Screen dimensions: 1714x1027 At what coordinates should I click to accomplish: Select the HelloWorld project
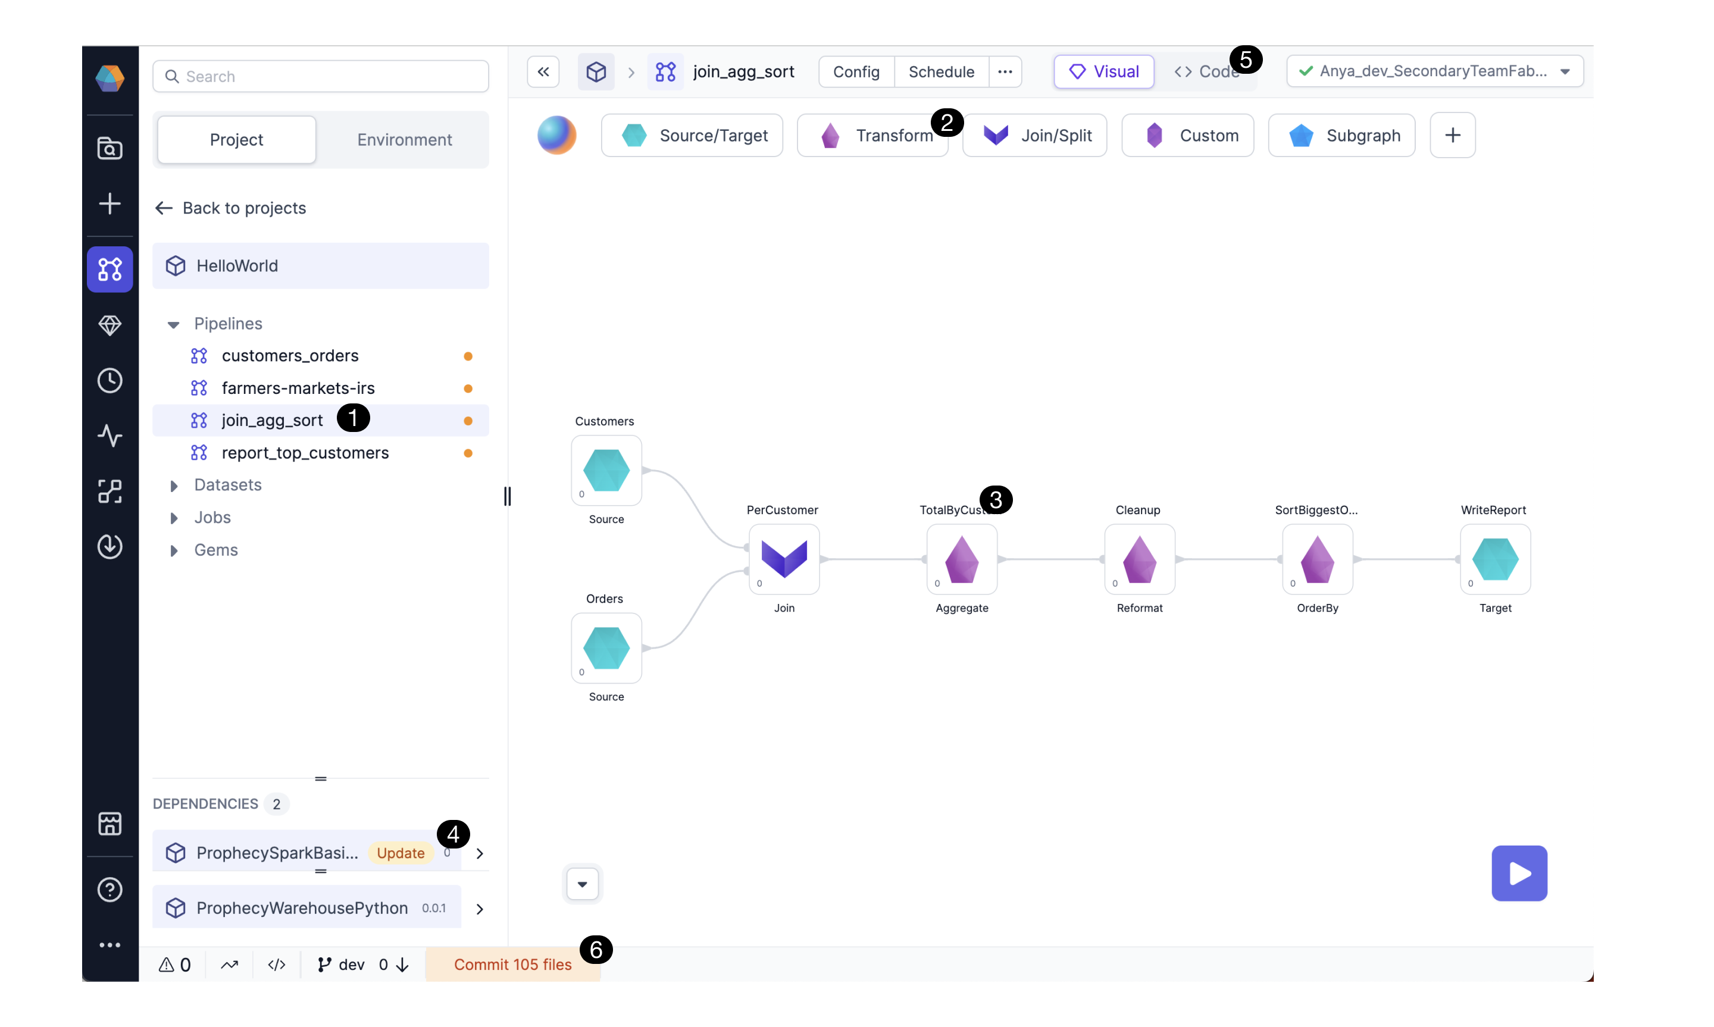(x=320, y=266)
